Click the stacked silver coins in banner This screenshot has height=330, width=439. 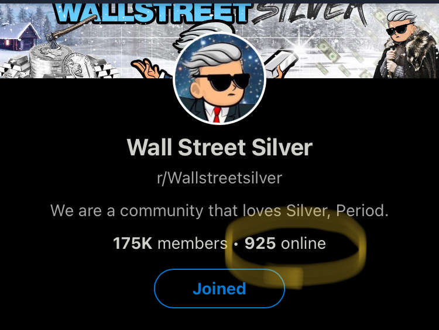click(x=52, y=61)
